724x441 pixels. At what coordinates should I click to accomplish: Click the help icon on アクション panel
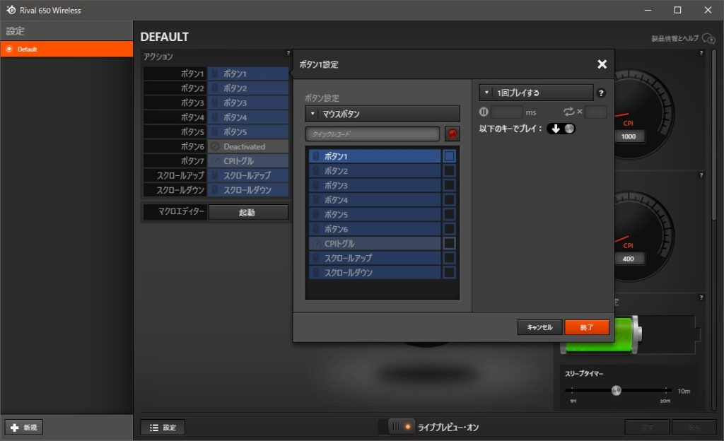pos(288,53)
